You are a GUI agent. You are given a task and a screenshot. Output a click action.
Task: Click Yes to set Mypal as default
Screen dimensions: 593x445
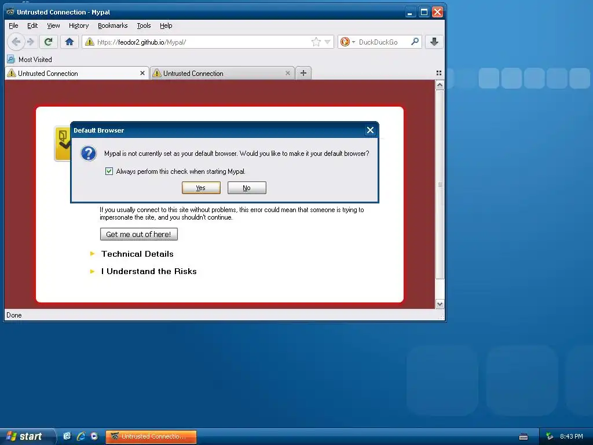click(201, 188)
